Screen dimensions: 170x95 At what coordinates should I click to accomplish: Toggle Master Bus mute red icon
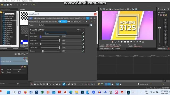164,15
